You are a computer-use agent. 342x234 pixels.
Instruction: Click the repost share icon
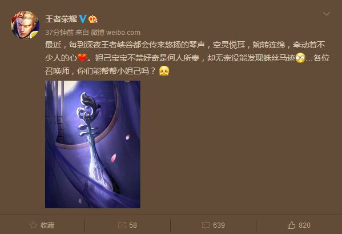pyautogui.click(x=122, y=225)
